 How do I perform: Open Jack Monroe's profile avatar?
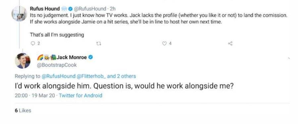[23, 61]
